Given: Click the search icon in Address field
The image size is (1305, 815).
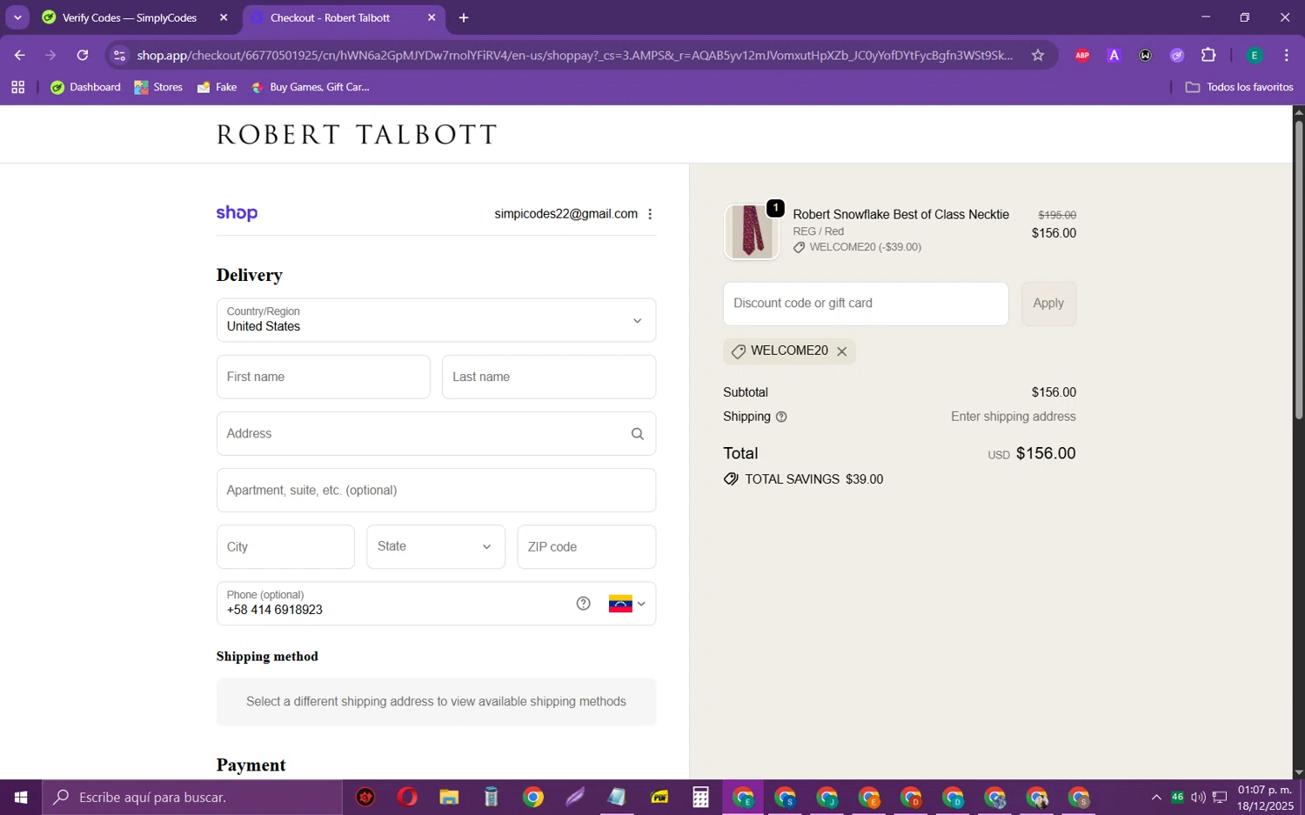Looking at the screenshot, I should click(x=638, y=434).
